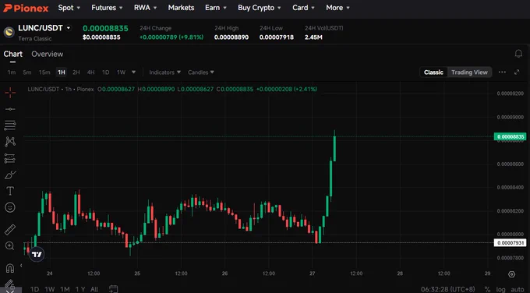Image resolution: width=530 pixels, height=293 pixels.
Task: Open chart scale settings gear
Action: [512, 274]
